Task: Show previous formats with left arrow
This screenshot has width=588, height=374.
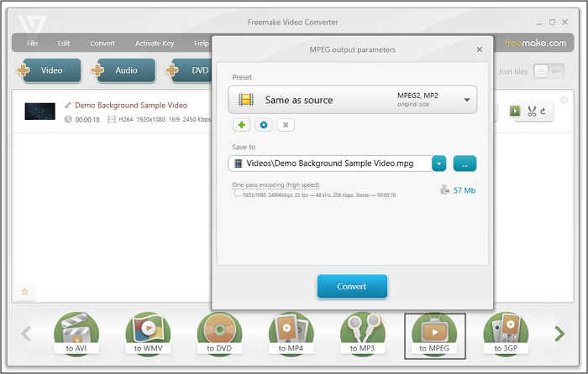Action: 26,334
